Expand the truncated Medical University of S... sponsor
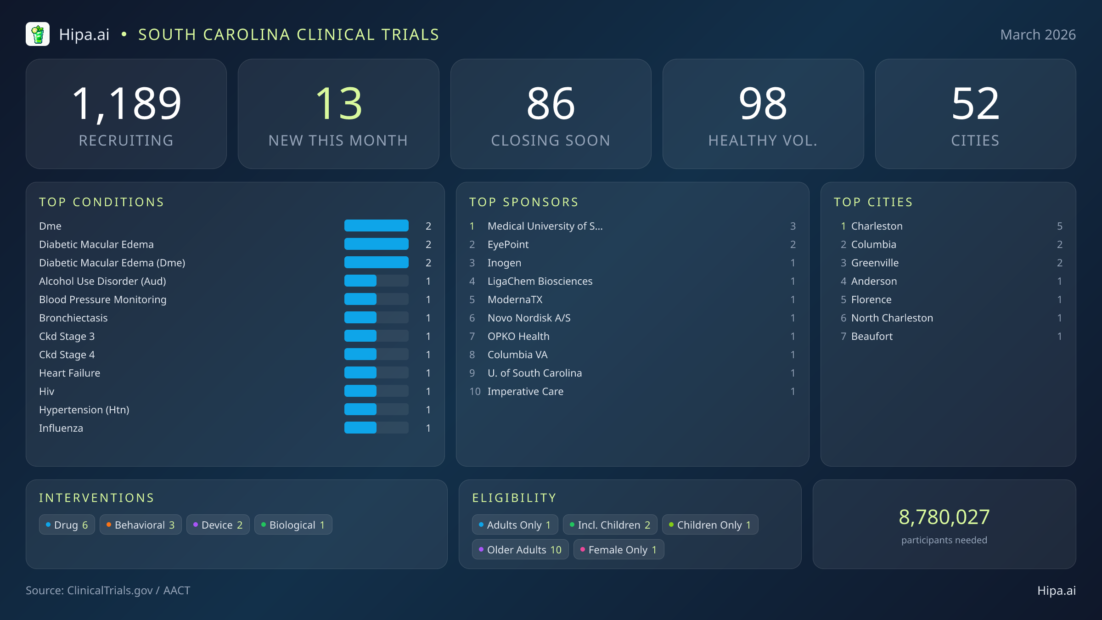1102x620 pixels. pyautogui.click(x=545, y=225)
